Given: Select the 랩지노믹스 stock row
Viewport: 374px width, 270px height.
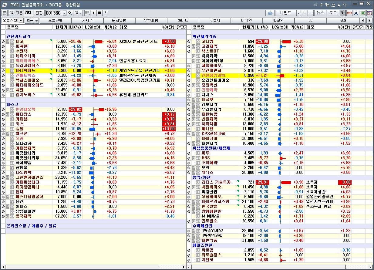Looking at the screenshot, I should tap(94, 95).
